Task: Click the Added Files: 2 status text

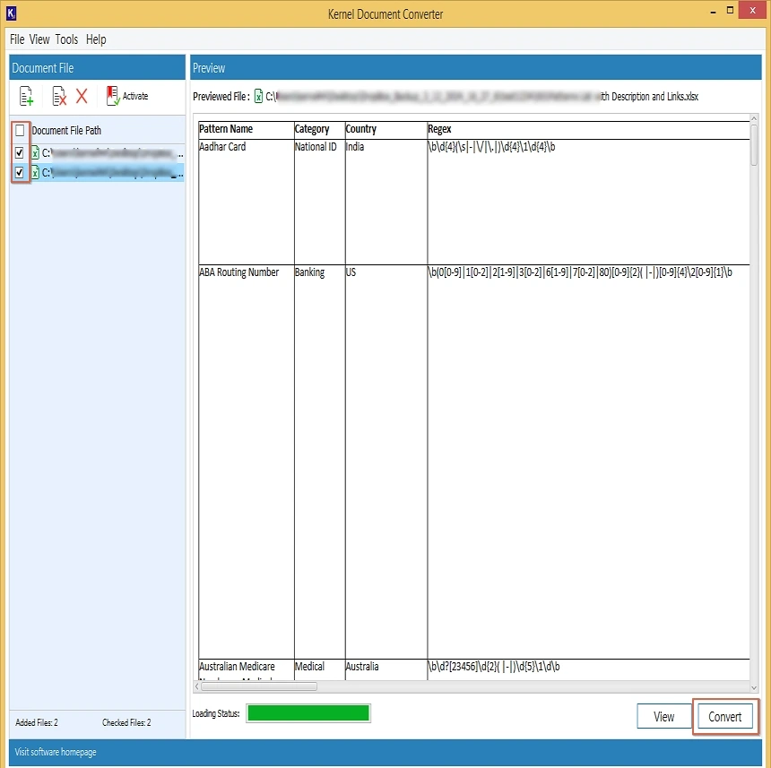Action: coord(37,722)
